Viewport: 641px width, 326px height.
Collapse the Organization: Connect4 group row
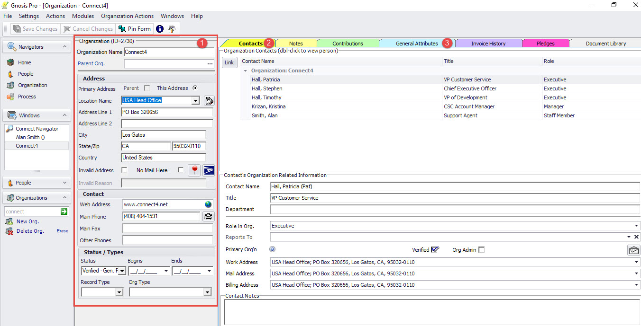point(245,70)
